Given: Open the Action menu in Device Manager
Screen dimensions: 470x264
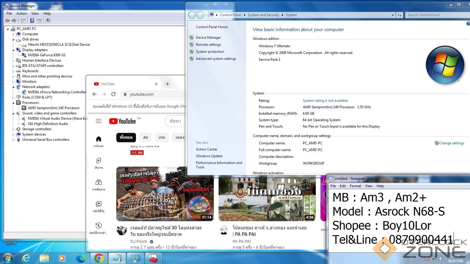Looking at the screenshot, I should 21,13.
